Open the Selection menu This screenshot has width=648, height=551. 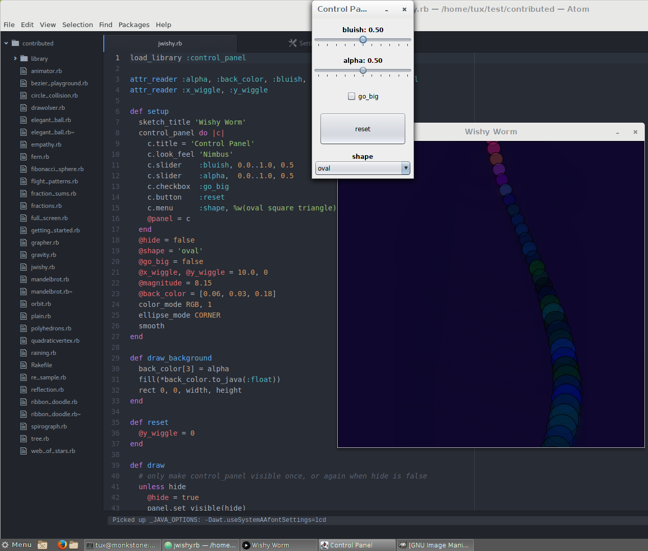point(78,25)
